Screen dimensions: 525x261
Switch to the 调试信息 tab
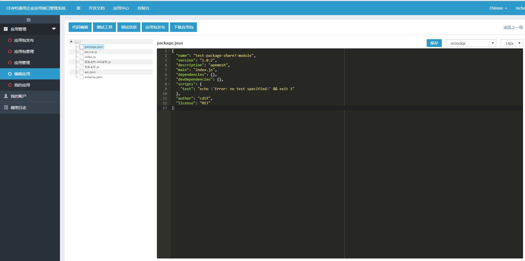coord(129,27)
